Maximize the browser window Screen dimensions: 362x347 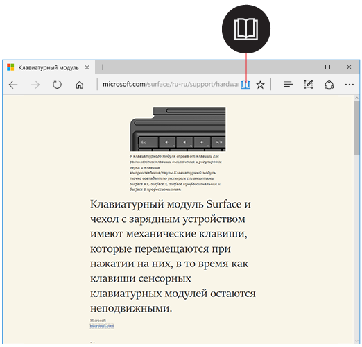point(327,67)
